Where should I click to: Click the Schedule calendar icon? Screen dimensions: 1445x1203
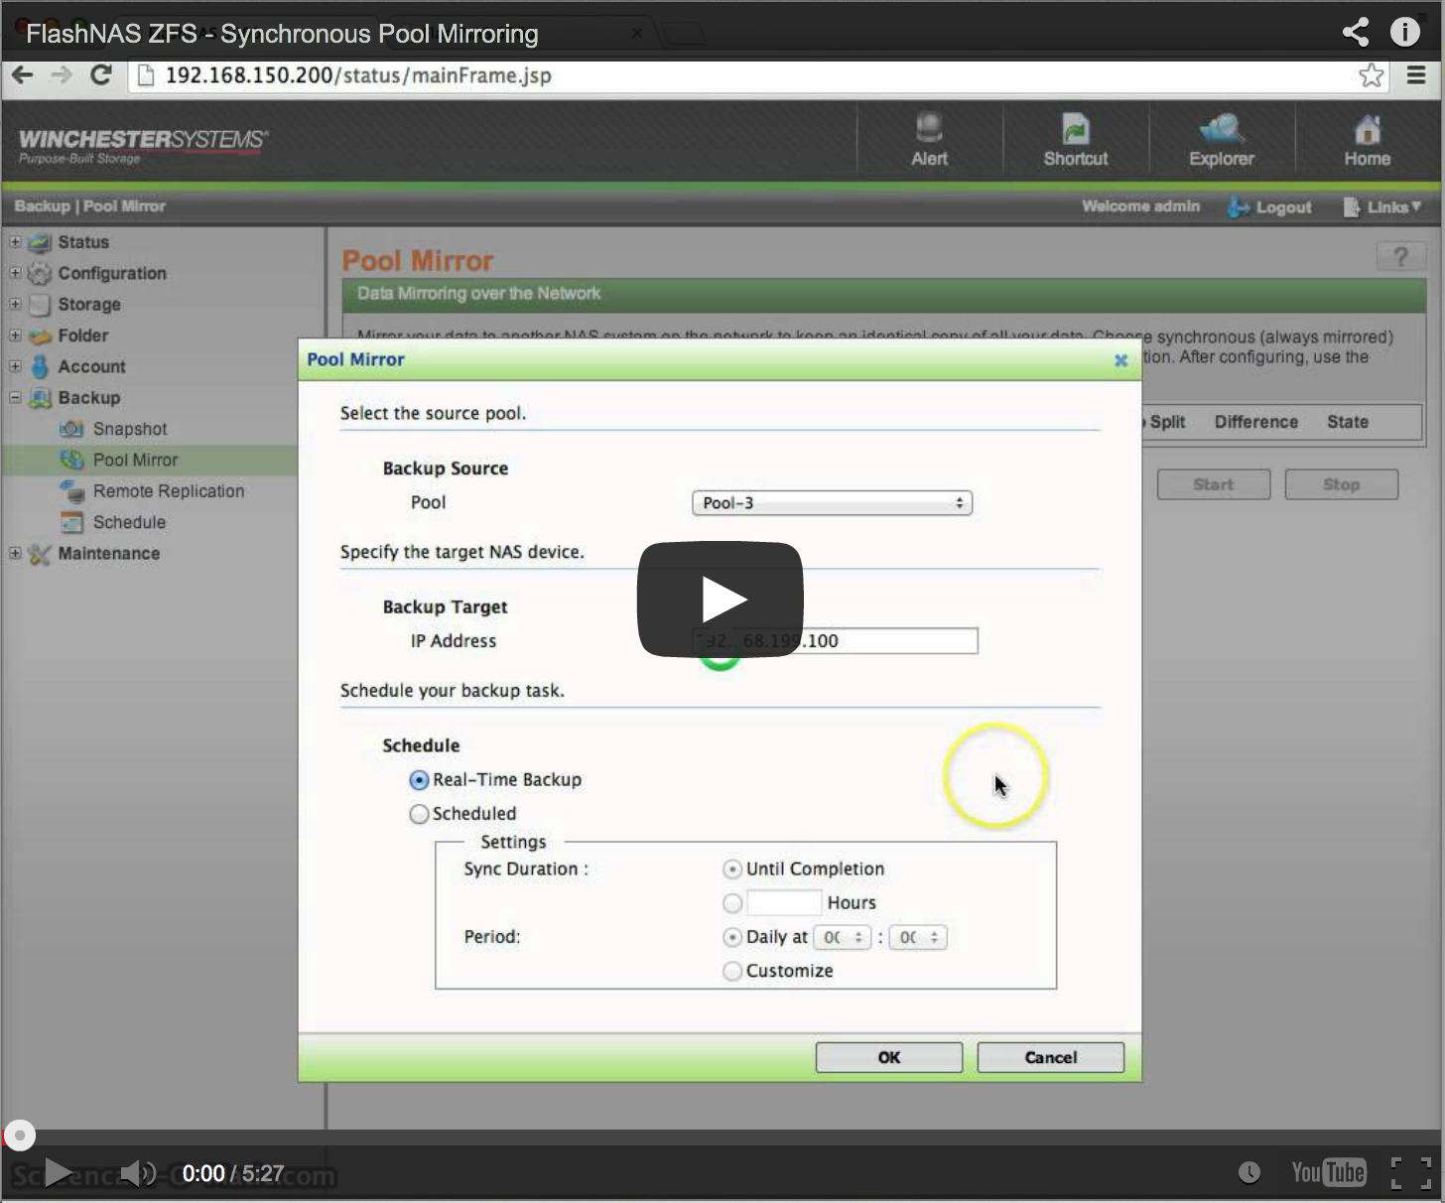71,522
